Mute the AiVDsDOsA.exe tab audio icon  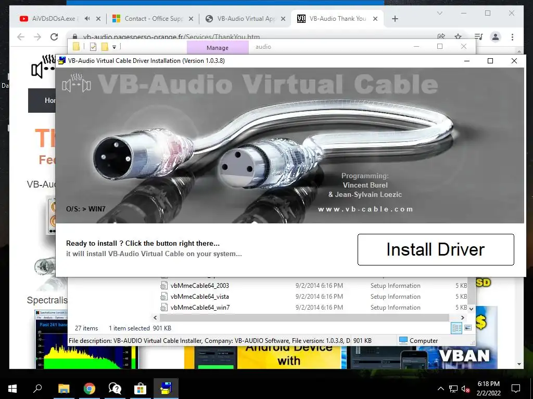87,19
